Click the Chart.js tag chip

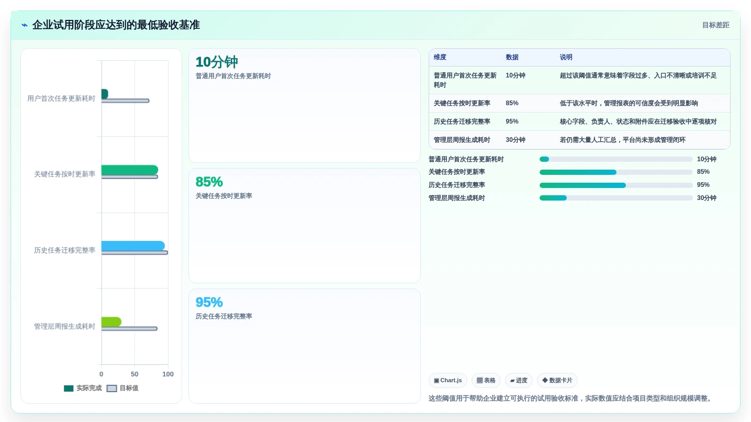[448, 381]
